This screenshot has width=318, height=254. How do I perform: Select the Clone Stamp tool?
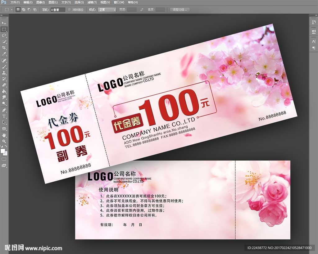pos(4,73)
